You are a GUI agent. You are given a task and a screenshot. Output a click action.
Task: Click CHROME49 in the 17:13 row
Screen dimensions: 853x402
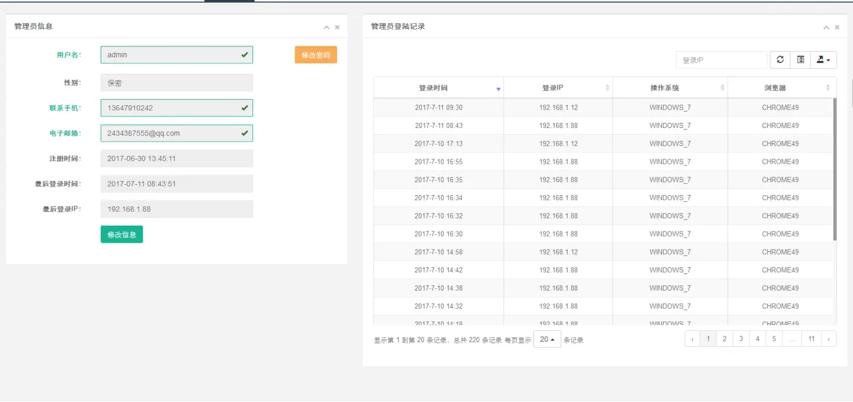780,144
